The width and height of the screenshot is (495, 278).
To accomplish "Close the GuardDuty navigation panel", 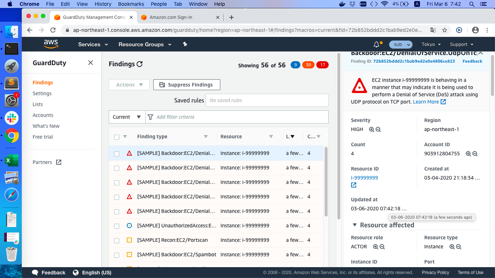I will [91, 63].
